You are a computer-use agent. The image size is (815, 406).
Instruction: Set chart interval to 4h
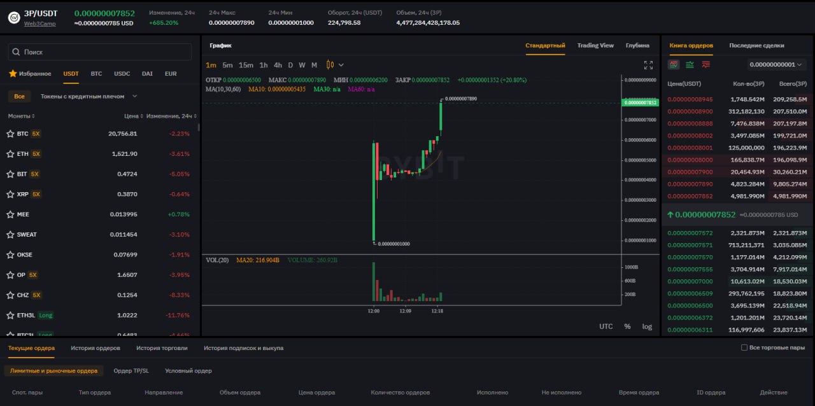click(278, 65)
